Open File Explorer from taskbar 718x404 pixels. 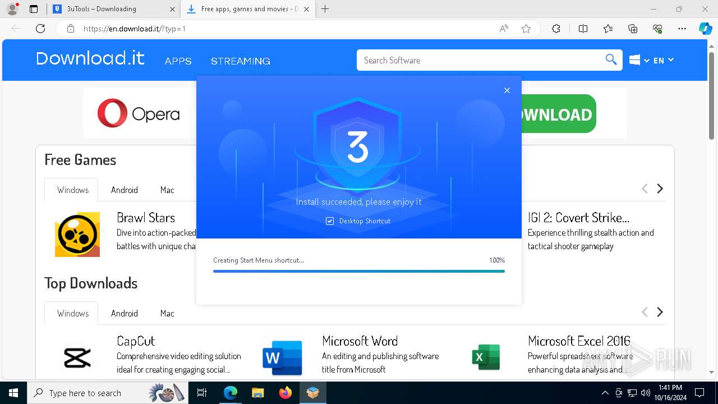pyautogui.click(x=257, y=393)
